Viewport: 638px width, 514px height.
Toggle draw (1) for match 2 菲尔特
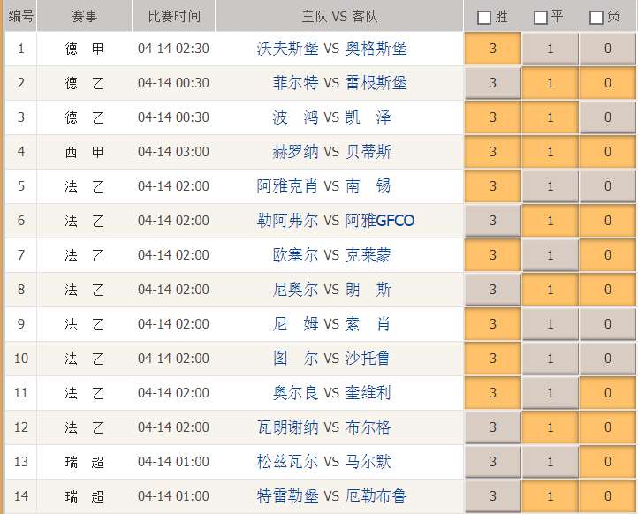(551, 83)
